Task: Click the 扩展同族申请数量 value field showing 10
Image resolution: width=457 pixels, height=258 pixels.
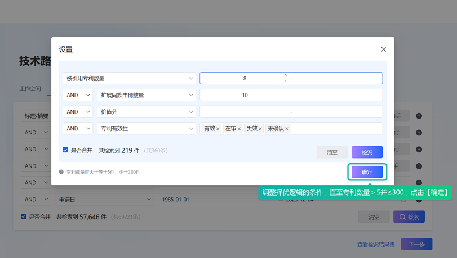Action: (245, 95)
